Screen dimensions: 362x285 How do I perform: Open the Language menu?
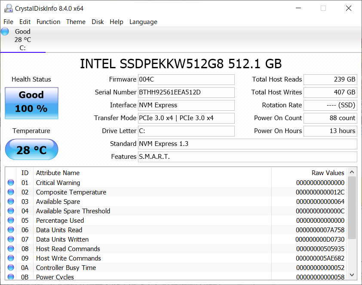coord(143,21)
